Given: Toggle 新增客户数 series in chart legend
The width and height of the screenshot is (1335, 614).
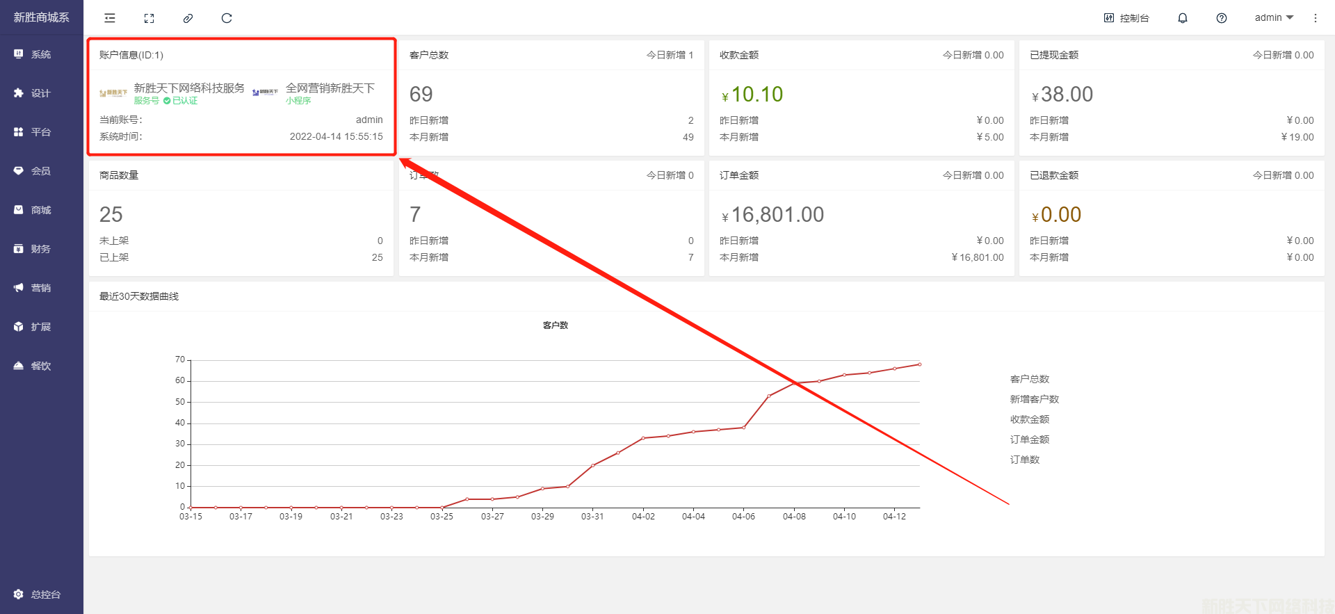Looking at the screenshot, I should pos(1034,399).
